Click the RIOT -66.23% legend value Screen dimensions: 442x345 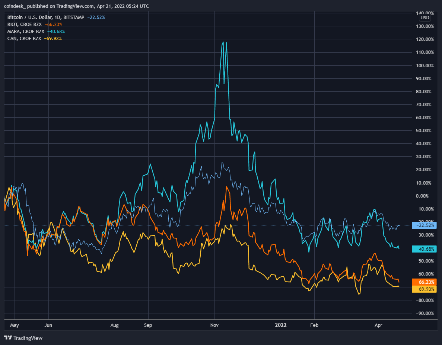(x=53, y=25)
